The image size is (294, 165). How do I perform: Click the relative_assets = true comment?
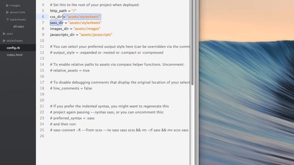(70, 71)
